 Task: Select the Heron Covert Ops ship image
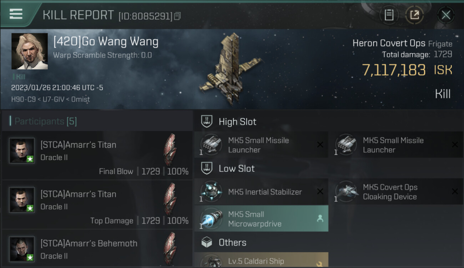[230, 69]
